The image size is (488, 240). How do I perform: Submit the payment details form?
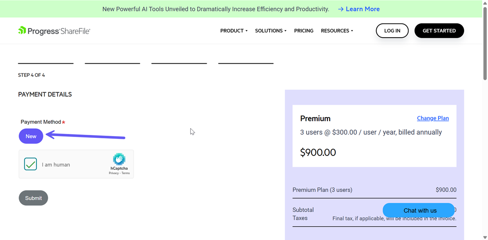point(33,198)
